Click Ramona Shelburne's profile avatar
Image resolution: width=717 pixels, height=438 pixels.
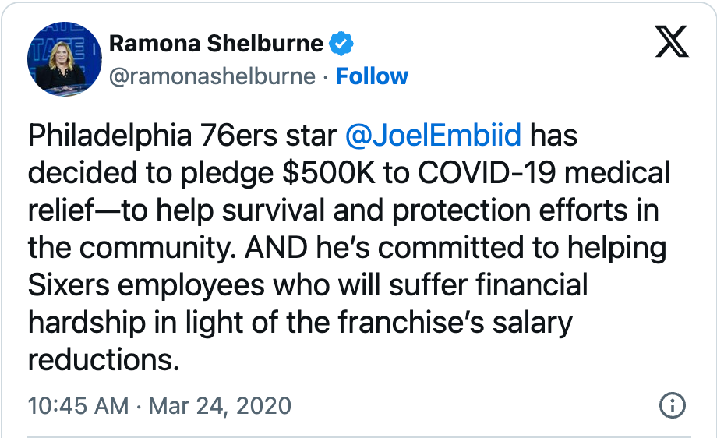65,59
